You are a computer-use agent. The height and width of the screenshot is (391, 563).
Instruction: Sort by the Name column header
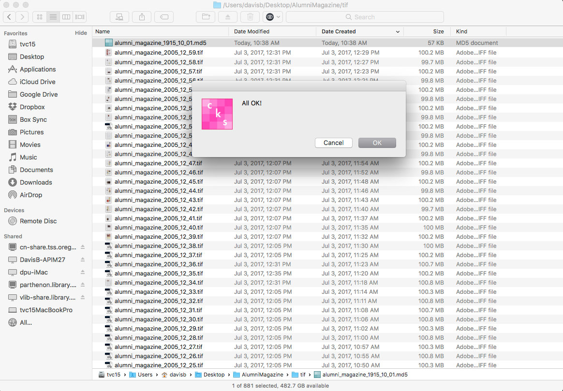[x=160, y=31]
